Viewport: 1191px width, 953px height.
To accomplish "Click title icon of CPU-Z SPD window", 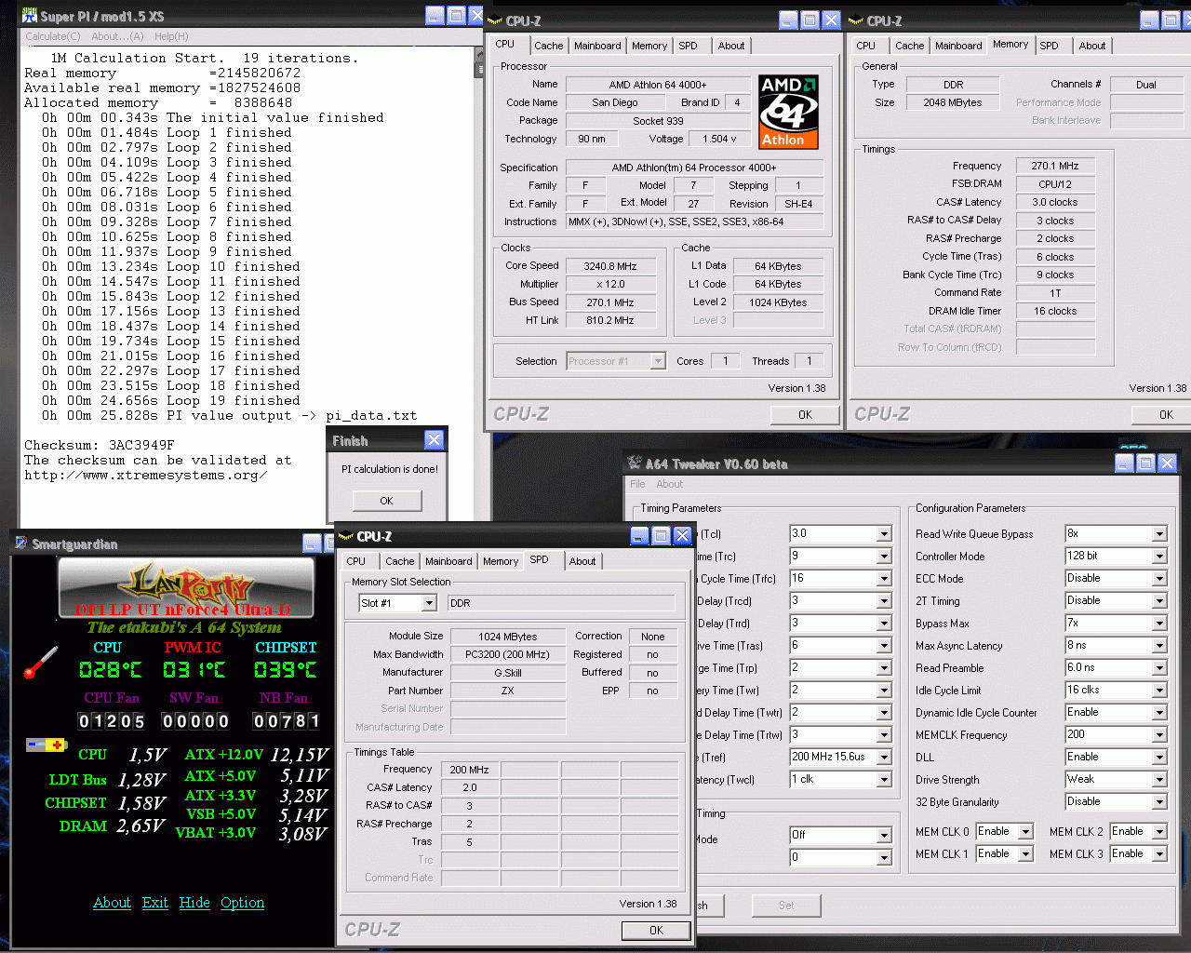I will (x=346, y=536).
